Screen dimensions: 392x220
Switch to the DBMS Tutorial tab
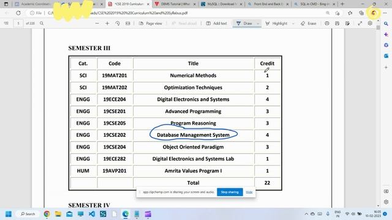click(x=175, y=4)
